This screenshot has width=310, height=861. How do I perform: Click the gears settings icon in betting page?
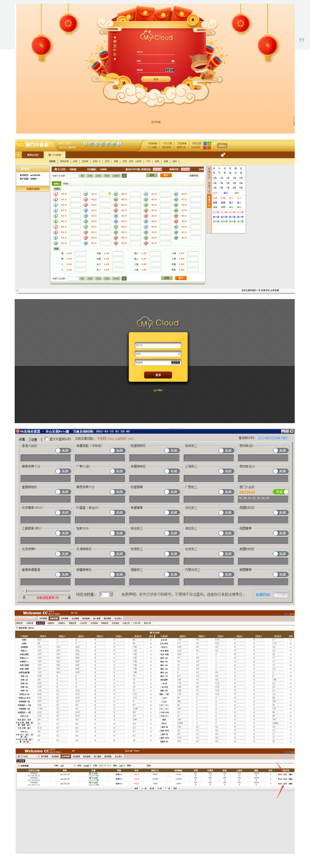click(223, 155)
